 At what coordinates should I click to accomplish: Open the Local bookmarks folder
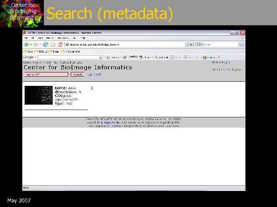28,52
